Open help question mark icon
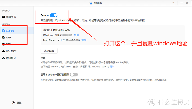 (x=173, y=3)
